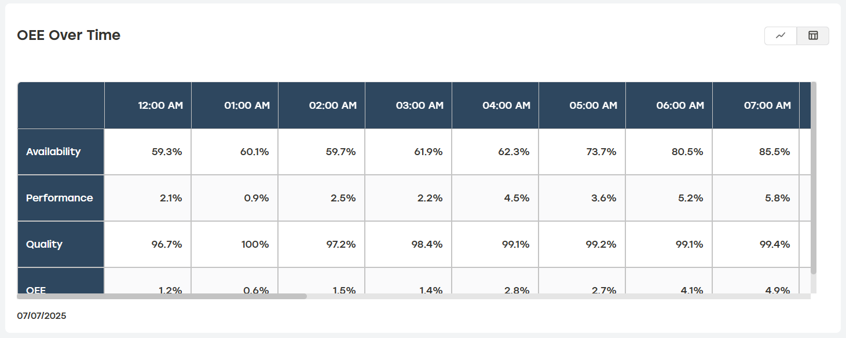Switch to the line chart view icon
The height and width of the screenshot is (338, 846).
tap(781, 36)
